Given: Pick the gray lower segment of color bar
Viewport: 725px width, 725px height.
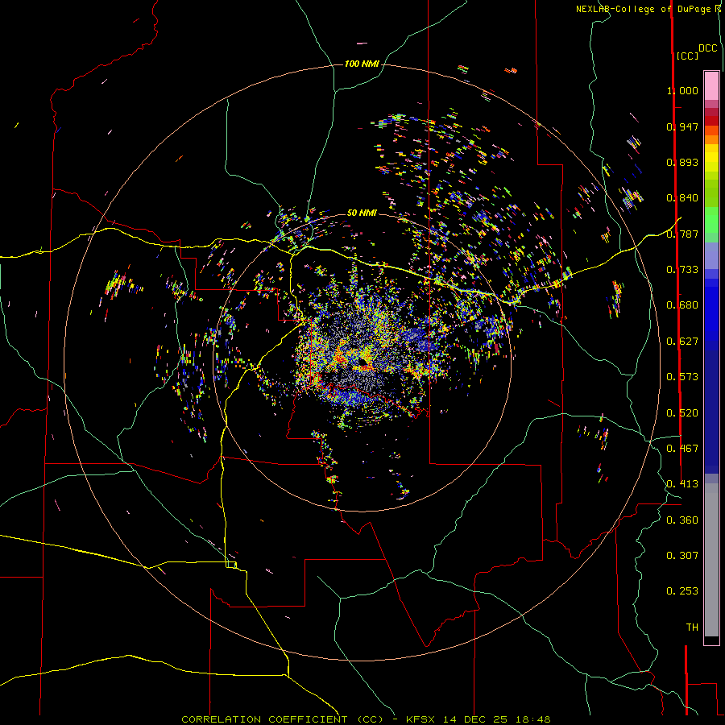Looking at the screenshot, I should click(711, 560).
